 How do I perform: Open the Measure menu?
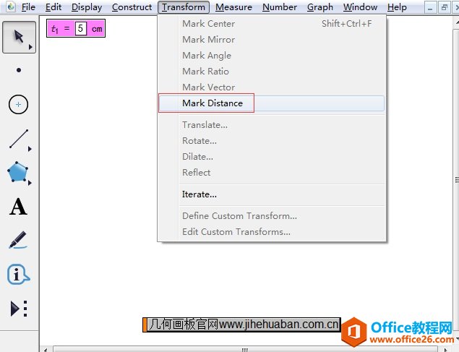coord(233,7)
